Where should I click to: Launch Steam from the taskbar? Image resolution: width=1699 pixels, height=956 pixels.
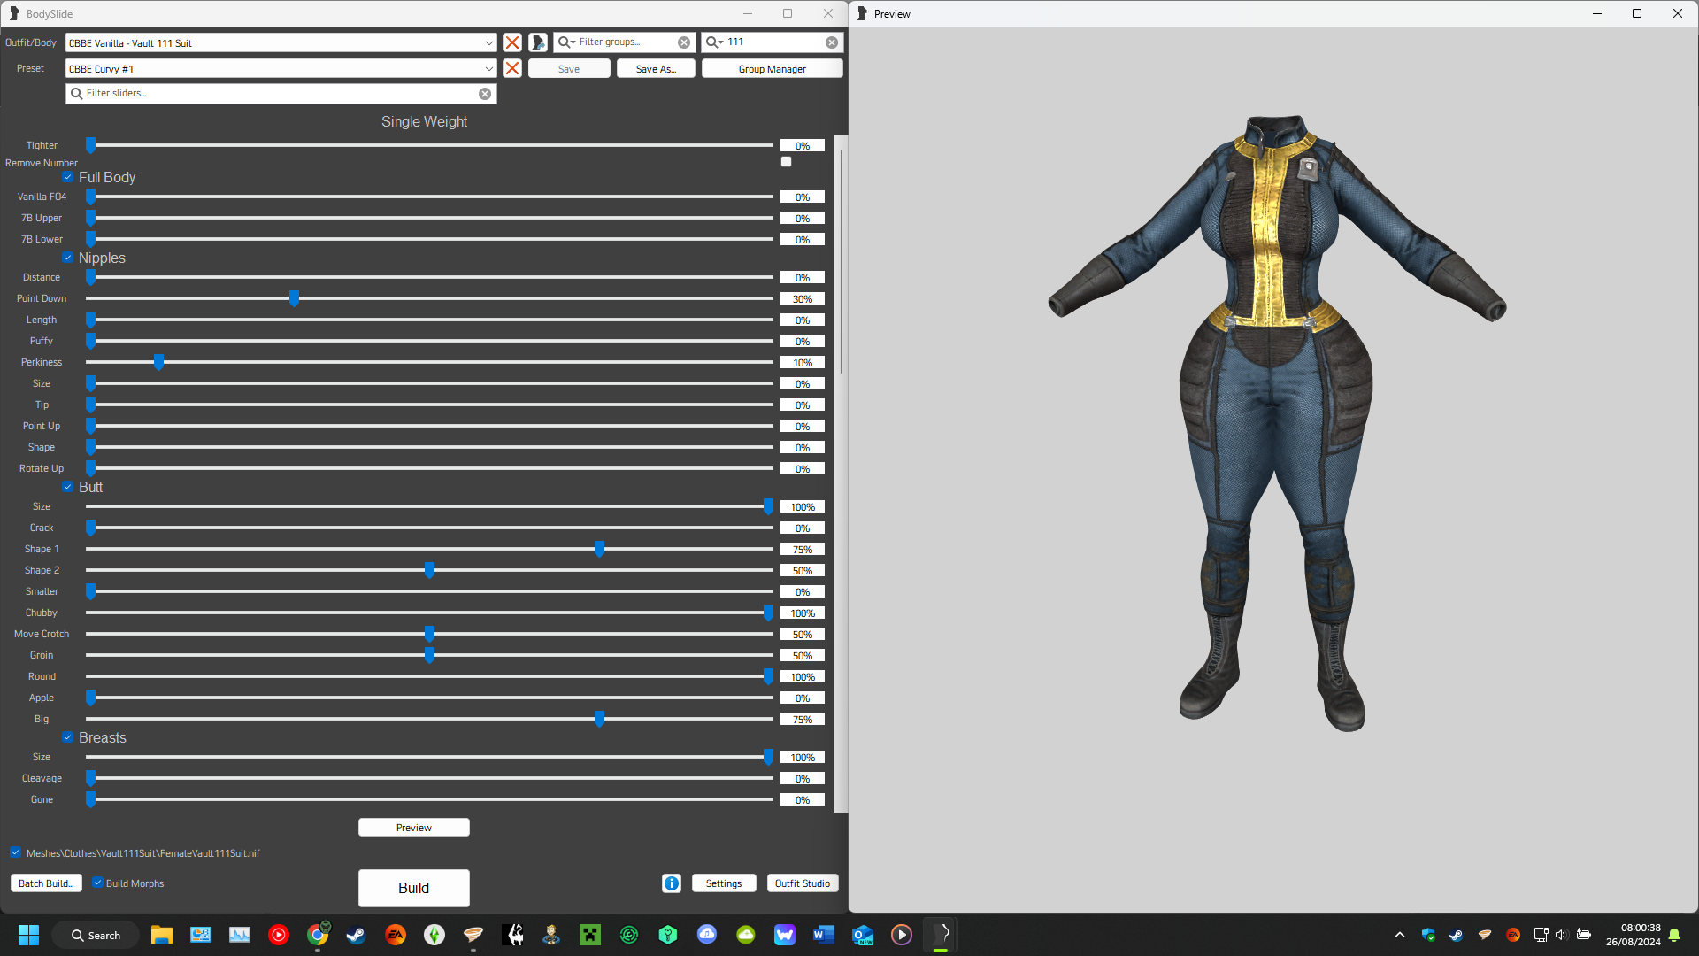(x=357, y=935)
